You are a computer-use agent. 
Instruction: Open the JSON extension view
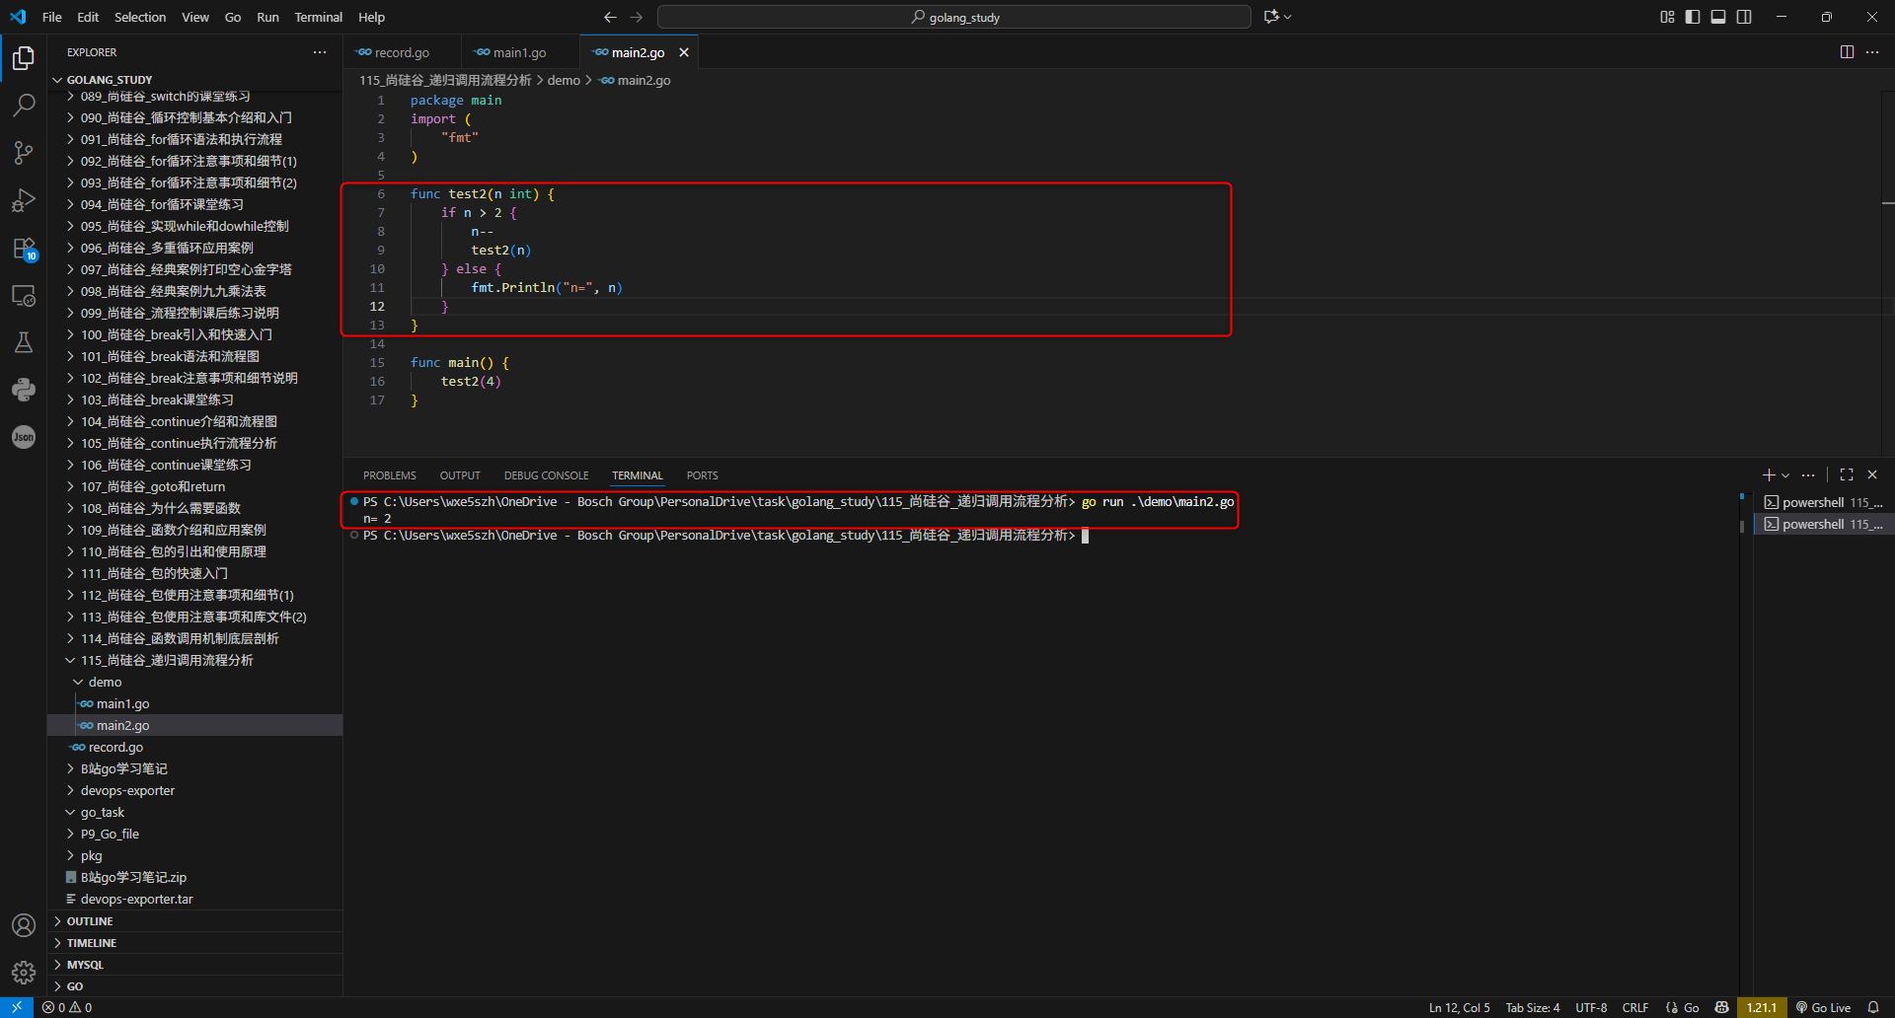(x=24, y=437)
